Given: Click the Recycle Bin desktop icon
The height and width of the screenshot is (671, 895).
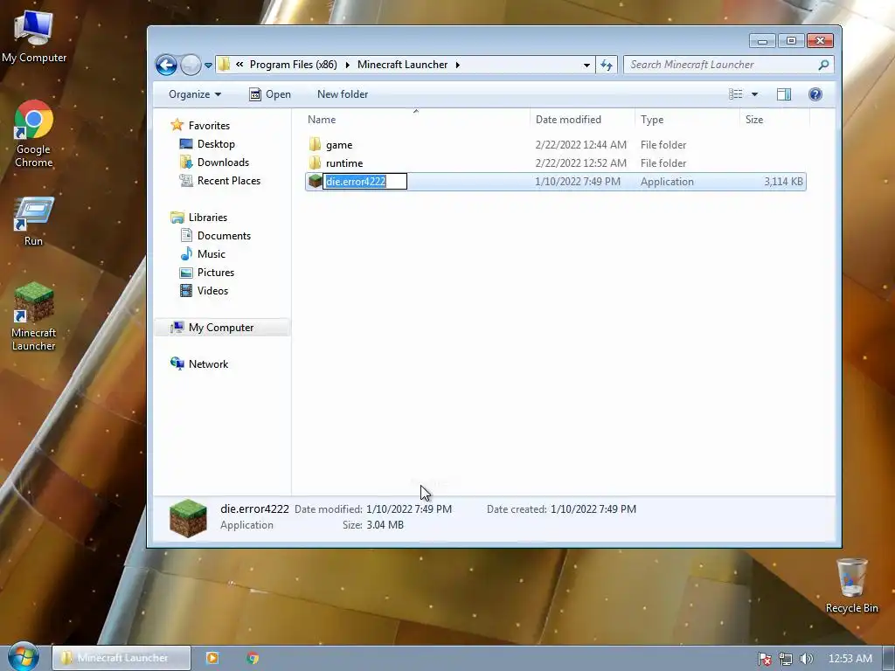Looking at the screenshot, I should coord(851,585).
